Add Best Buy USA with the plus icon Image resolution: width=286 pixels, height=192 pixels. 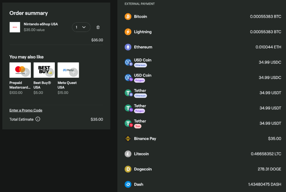pyautogui.click(x=50, y=72)
